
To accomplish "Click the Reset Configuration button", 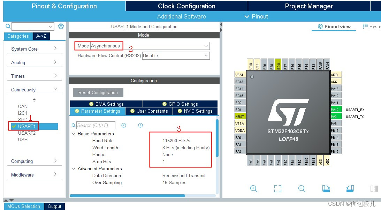I will (x=98, y=92).
